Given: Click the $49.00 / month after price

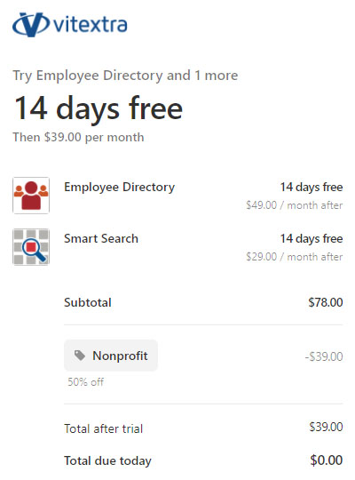Looking at the screenshot, I should 294,205.
